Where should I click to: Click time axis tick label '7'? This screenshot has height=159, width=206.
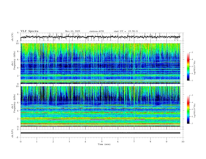pos(134,142)
